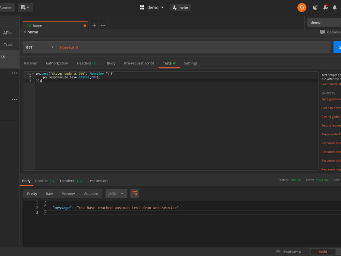Click the blue Send button
The width and height of the screenshot is (341, 256).
click(x=337, y=47)
